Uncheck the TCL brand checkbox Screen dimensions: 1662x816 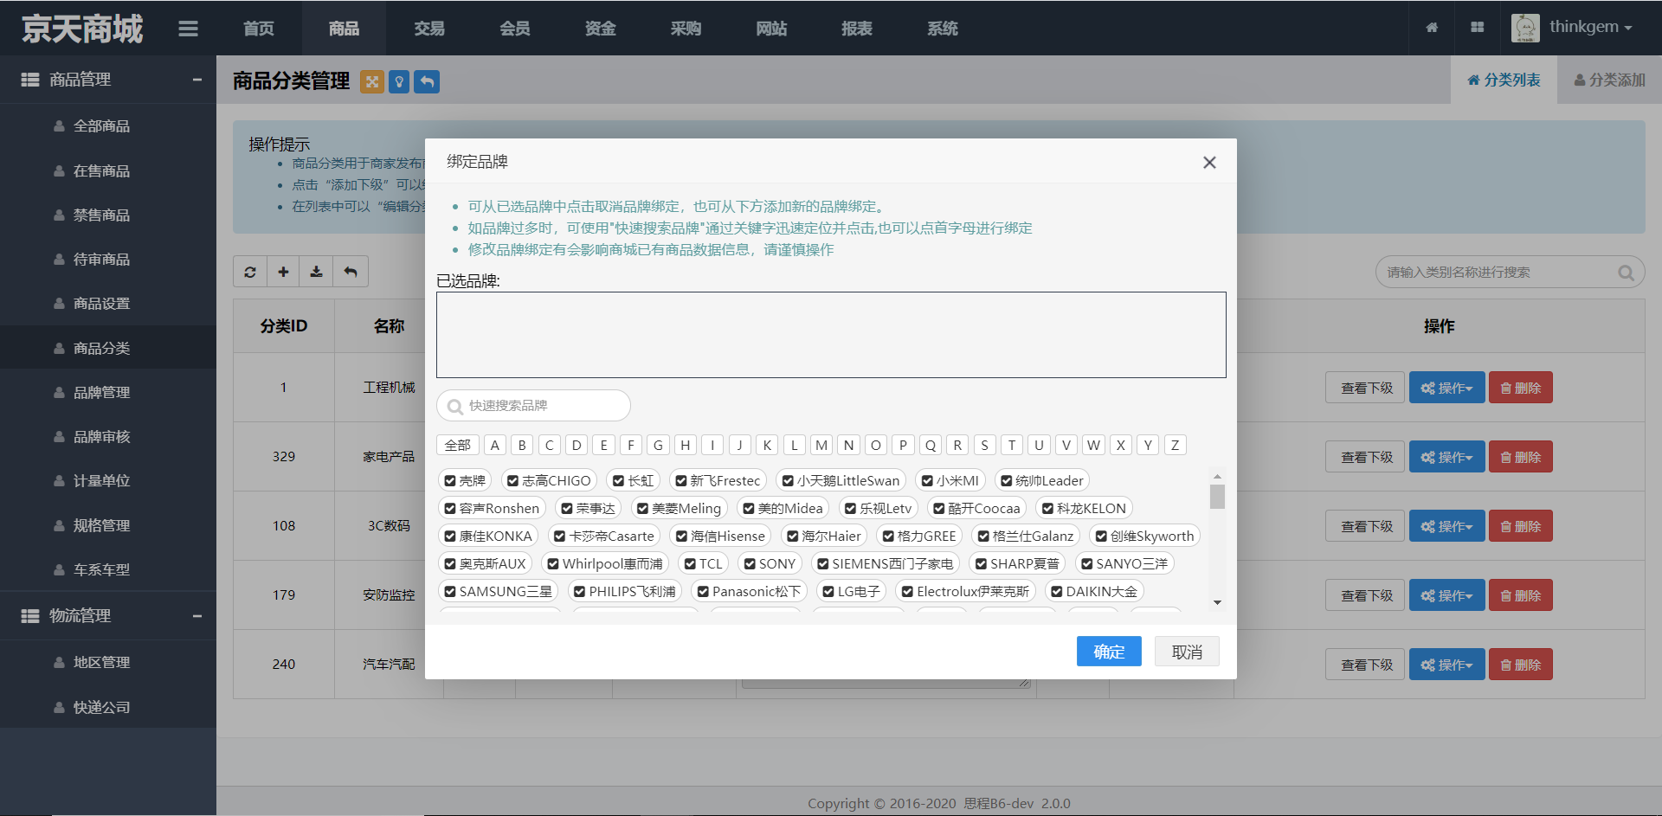coord(690,564)
